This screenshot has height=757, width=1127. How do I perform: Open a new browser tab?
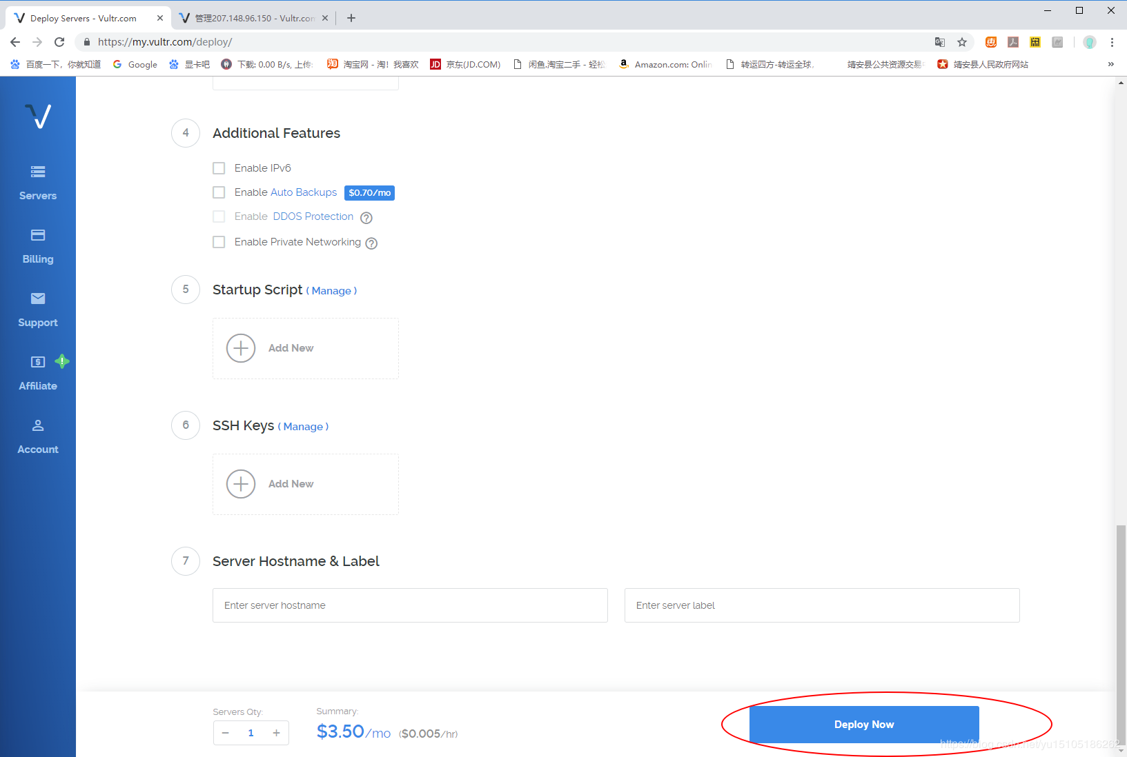[351, 18]
